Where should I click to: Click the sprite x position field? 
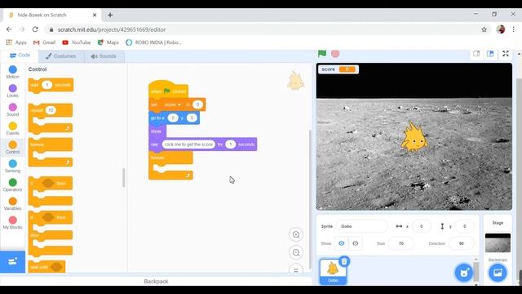coord(421,226)
